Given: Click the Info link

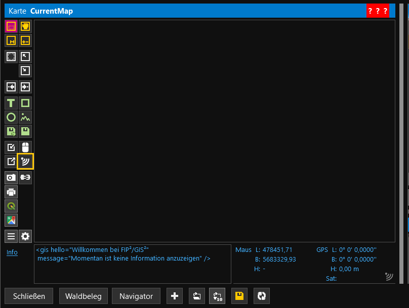Looking at the screenshot, I should (12, 252).
